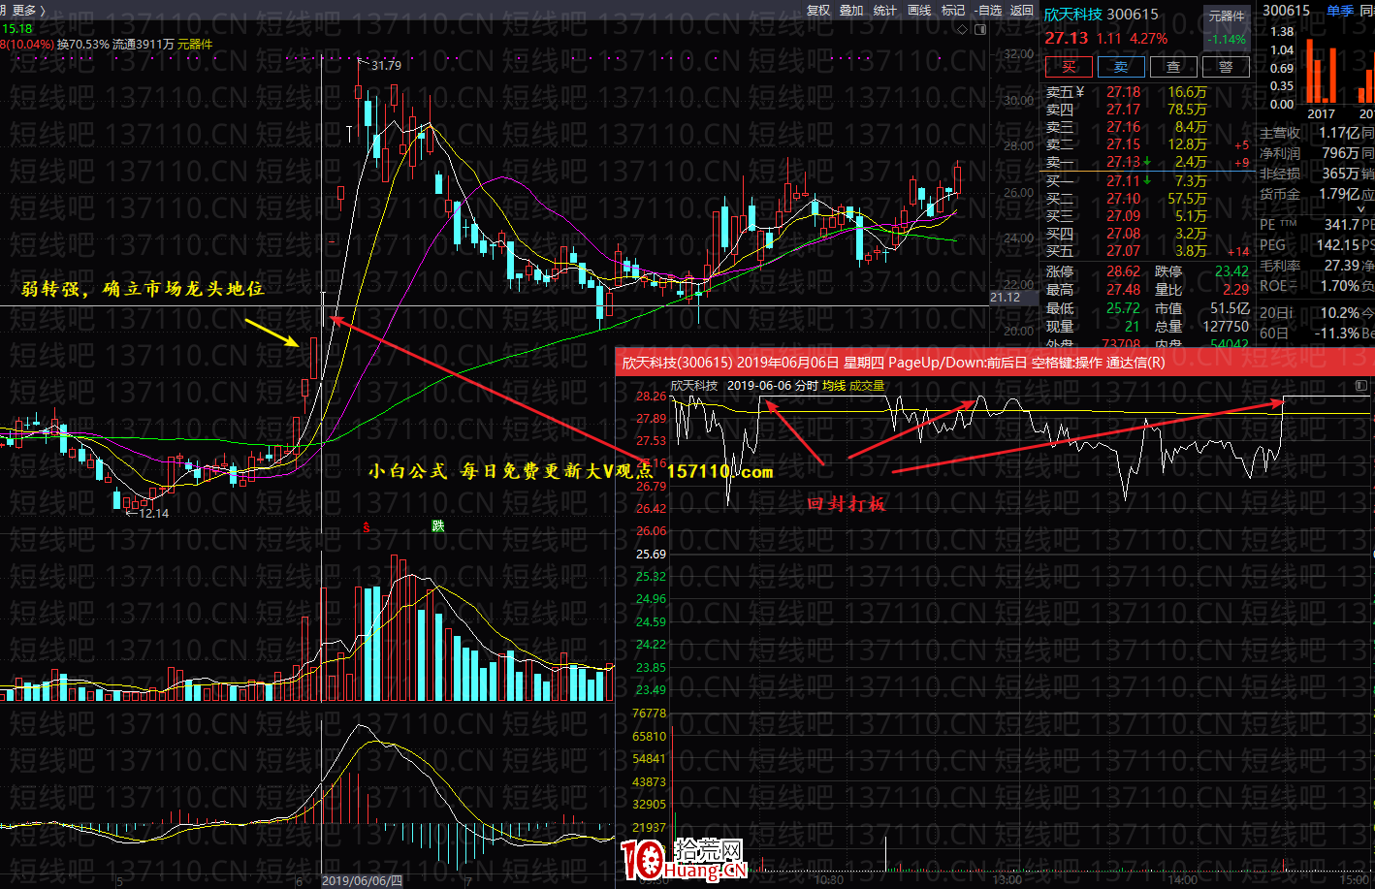The height and width of the screenshot is (889, 1375).
Task: Open the 叠加 overlay menu
Action: tap(851, 10)
